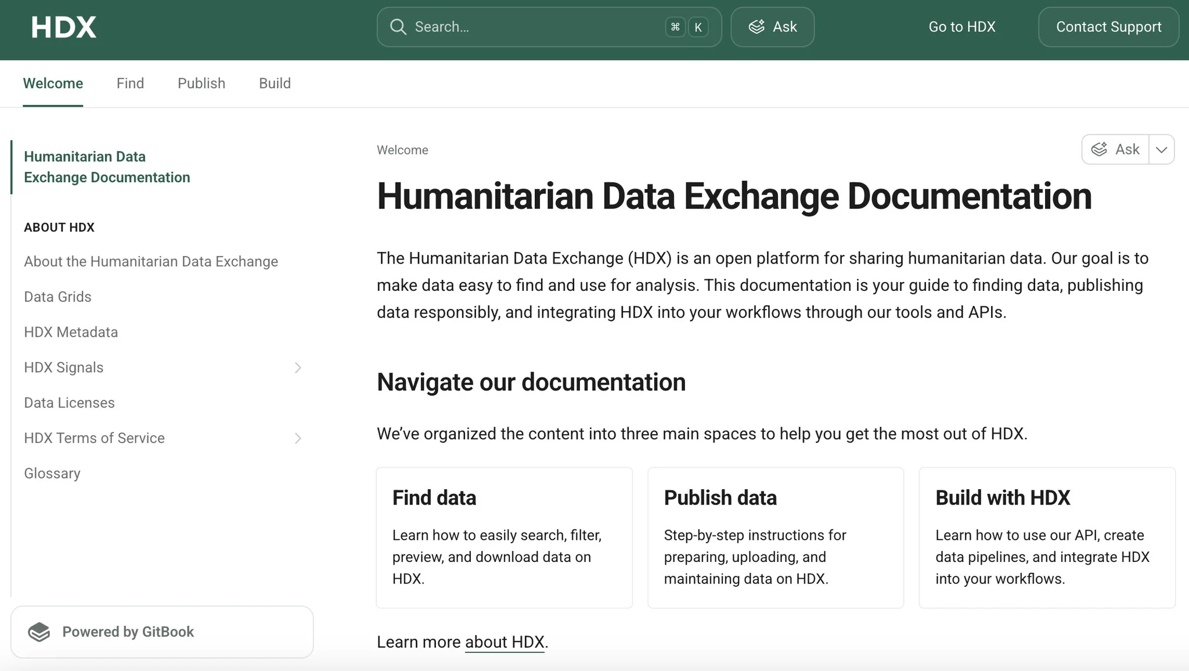Click the Ask button in the header
Viewport: 1189px width, 671px height.
pyautogui.click(x=772, y=27)
